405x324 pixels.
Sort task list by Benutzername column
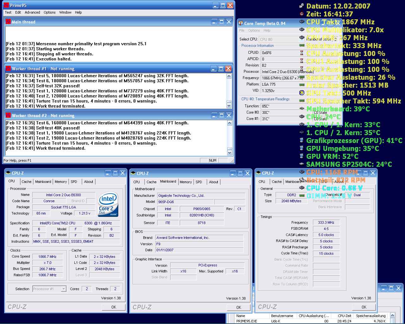point(283,316)
